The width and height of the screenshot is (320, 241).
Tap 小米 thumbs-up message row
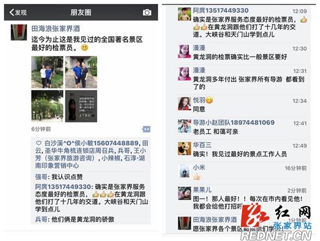point(243,172)
